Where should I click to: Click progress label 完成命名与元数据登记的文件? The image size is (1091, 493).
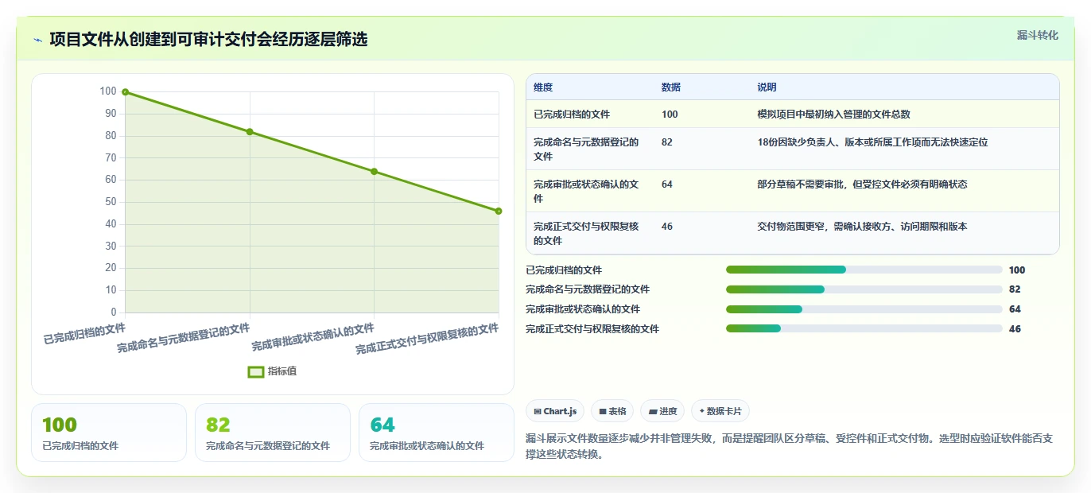(588, 289)
